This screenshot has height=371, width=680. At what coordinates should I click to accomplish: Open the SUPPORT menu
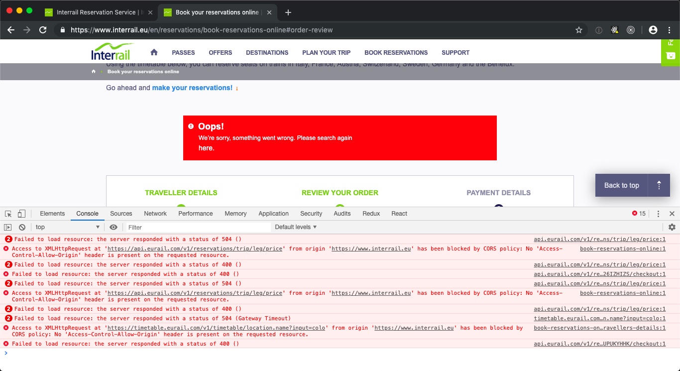(x=455, y=52)
